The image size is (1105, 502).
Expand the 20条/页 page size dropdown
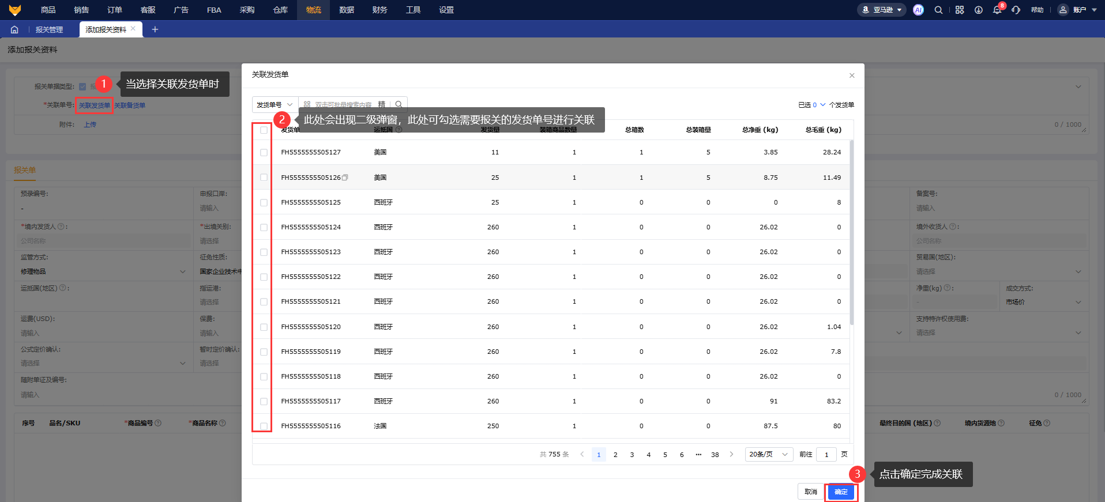768,454
